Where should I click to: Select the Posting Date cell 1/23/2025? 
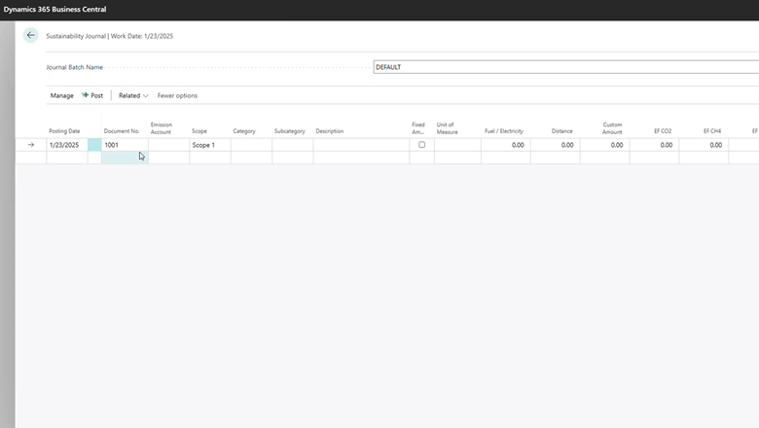(67, 145)
